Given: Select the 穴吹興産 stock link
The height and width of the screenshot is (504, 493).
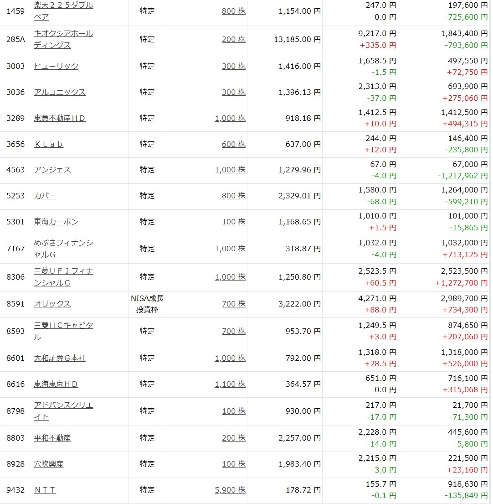Looking at the screenshot, I should point(49,464).
